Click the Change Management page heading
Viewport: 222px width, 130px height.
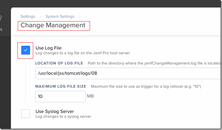click(x=53, y=25)
